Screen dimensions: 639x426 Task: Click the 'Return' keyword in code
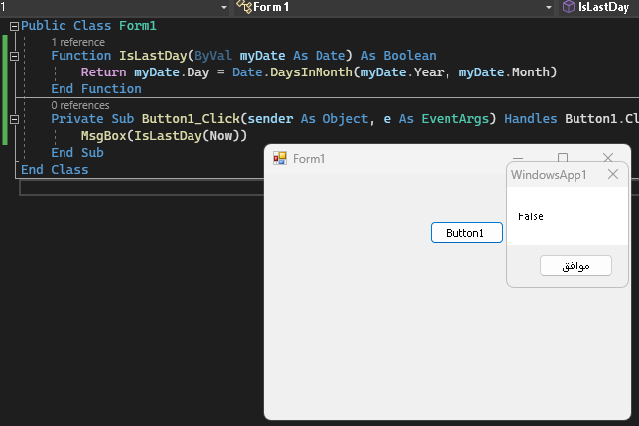103,72
